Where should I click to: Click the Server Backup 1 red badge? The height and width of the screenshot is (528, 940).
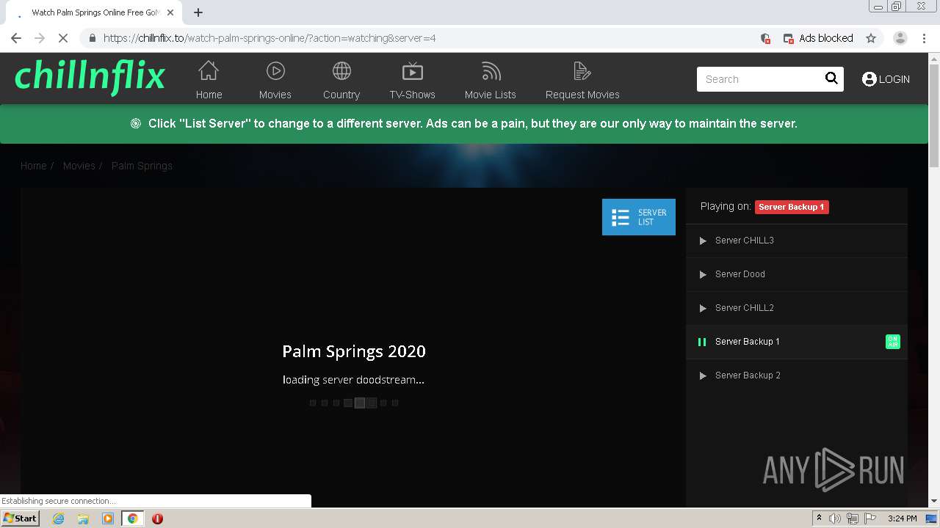click(792, 207)
